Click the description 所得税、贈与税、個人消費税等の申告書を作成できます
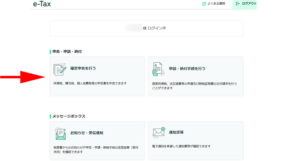 (x=90, y=83)
